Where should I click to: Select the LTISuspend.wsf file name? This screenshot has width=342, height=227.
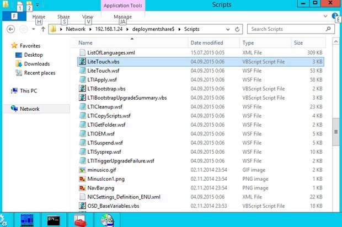pos(105,143)
